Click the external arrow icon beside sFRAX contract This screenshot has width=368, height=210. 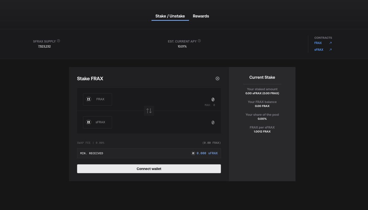(331, 50)
